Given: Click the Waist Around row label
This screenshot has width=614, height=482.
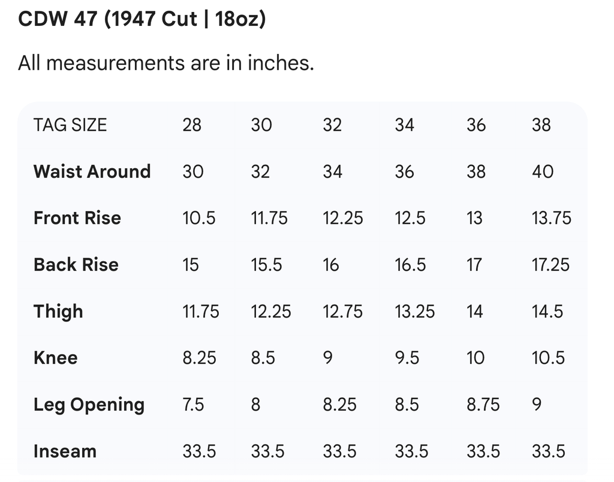Looking at the screenshot, I should pyautogui.click(x=92, y=172).
